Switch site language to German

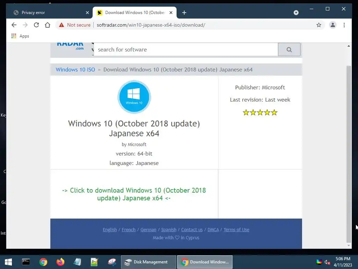tap(148, 230)
